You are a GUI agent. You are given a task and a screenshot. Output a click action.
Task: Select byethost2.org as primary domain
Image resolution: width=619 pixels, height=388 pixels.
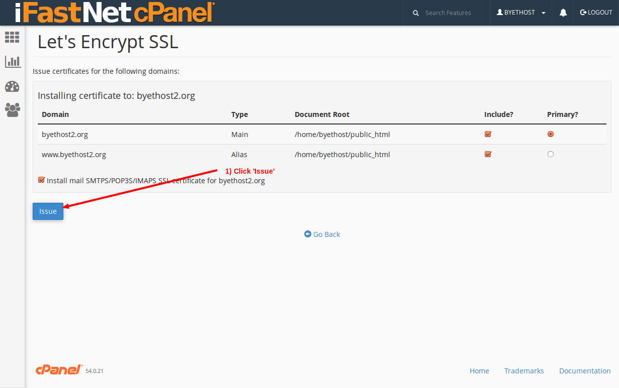(551, 134)
